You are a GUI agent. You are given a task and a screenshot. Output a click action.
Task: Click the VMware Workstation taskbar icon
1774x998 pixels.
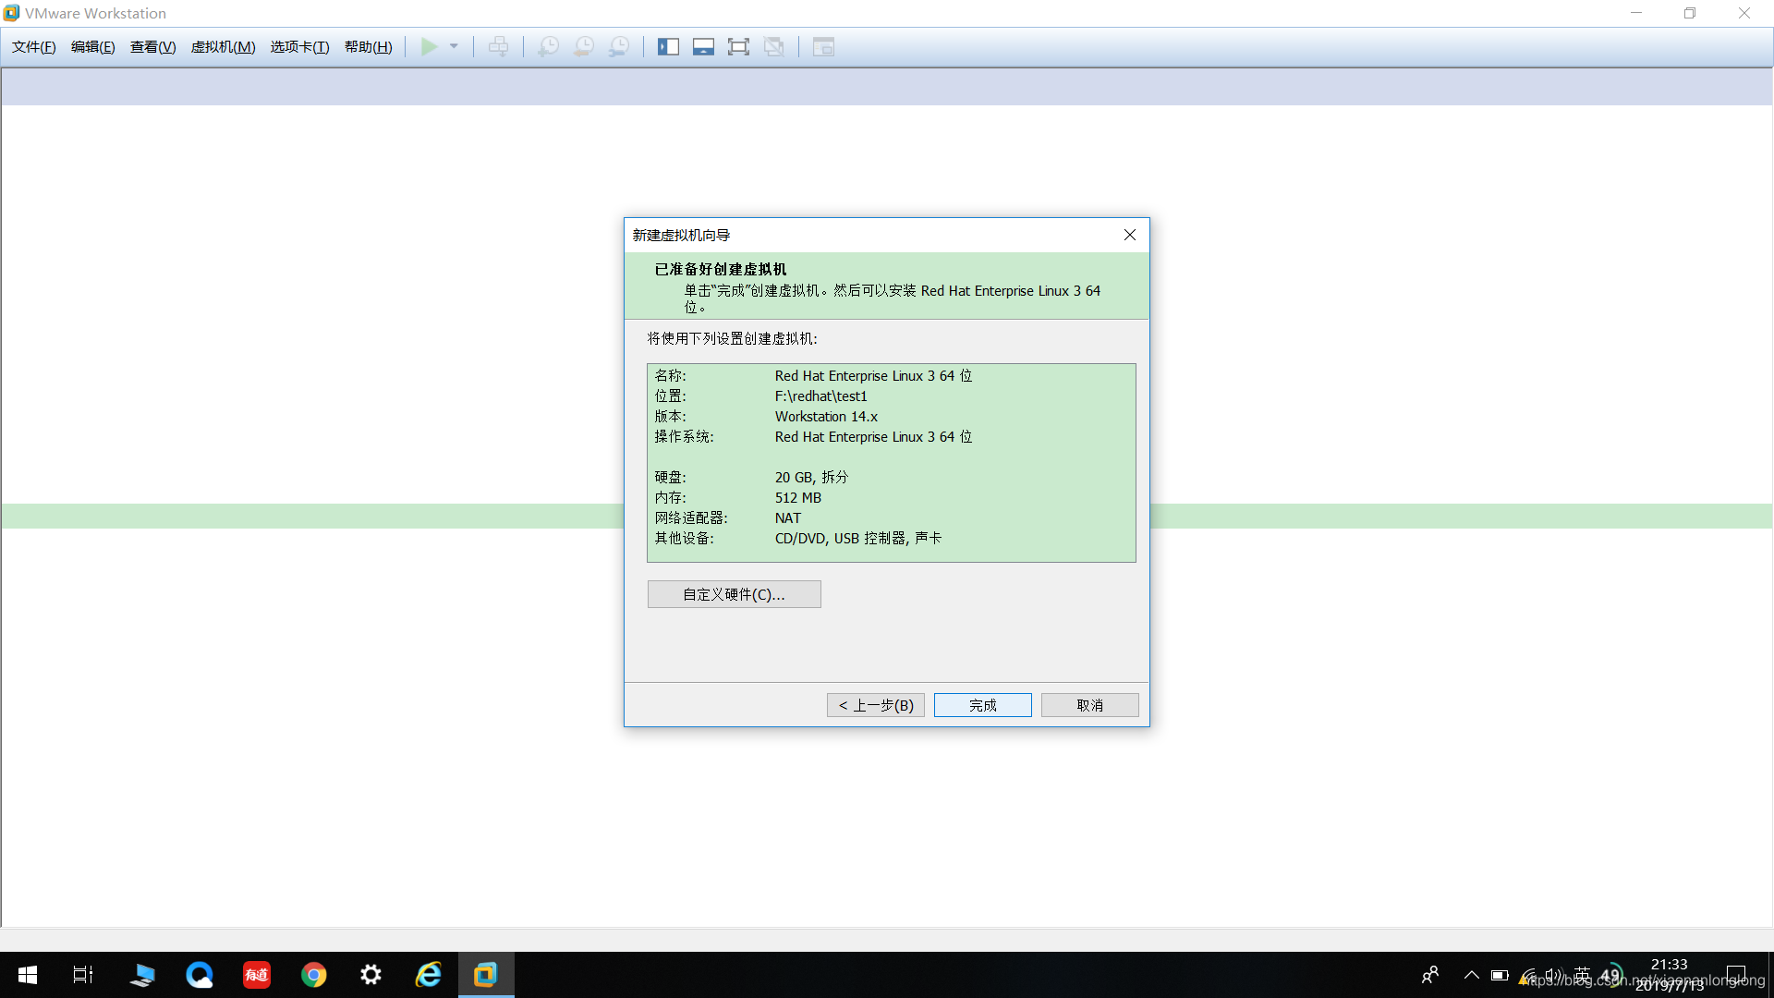486,975
